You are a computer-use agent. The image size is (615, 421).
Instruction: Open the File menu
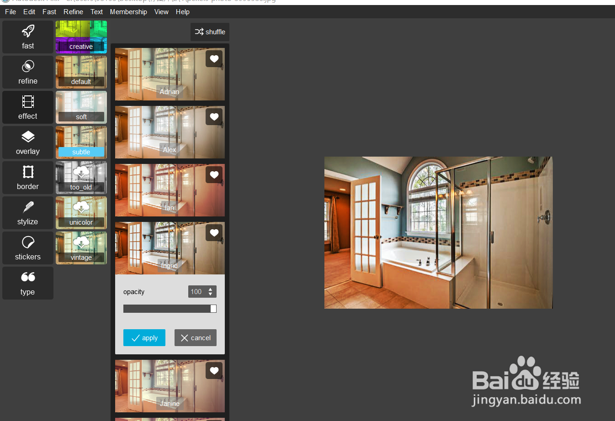11,12
